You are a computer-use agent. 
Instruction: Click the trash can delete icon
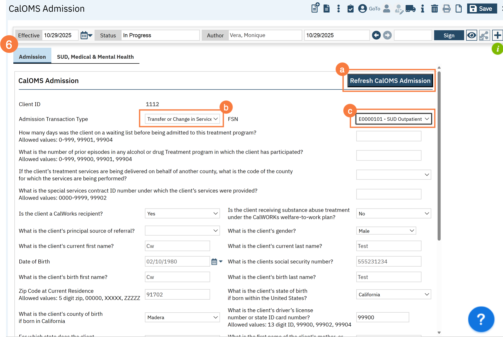pyautogui.click(x=434, y=9)
